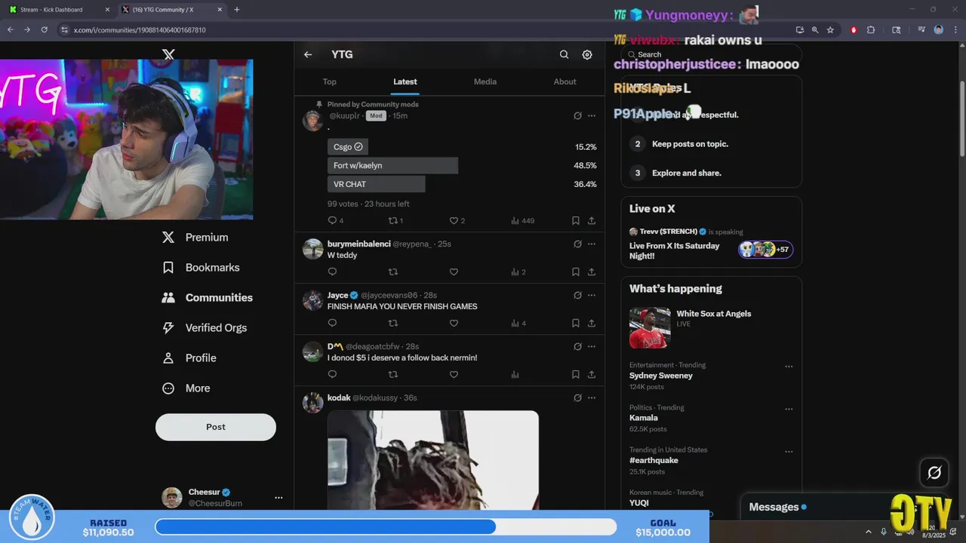This screenshot has height=543, width=966.
Task: Switch to the About tab
Action: [x=565, y=81]
